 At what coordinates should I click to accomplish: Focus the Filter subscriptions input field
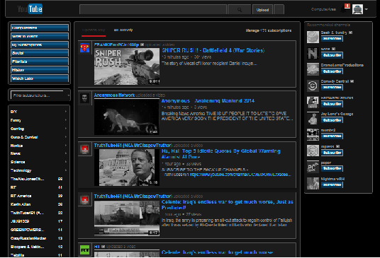[x=38, y=95]
